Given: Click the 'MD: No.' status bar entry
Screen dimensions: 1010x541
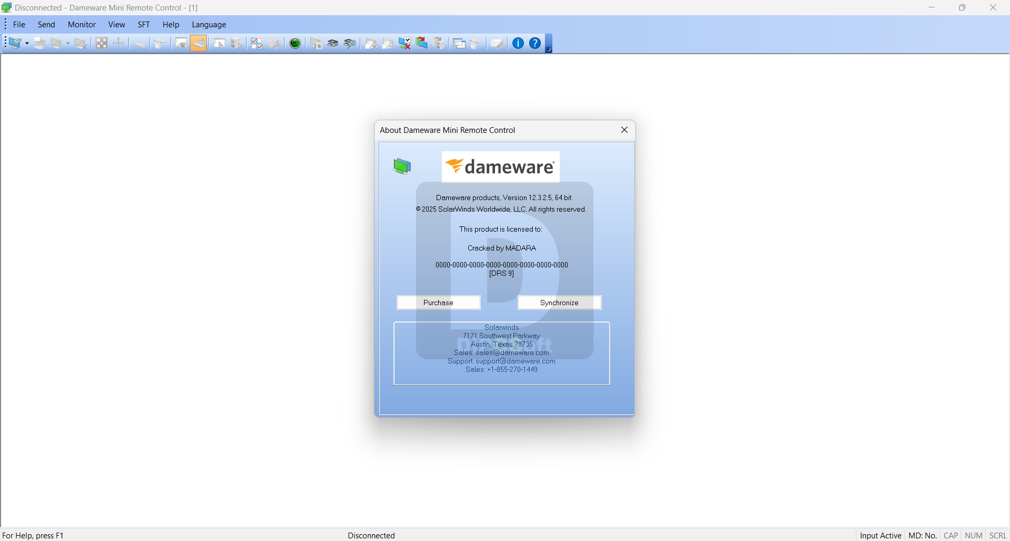Looking at the screenshot, I should click(923, 535).
